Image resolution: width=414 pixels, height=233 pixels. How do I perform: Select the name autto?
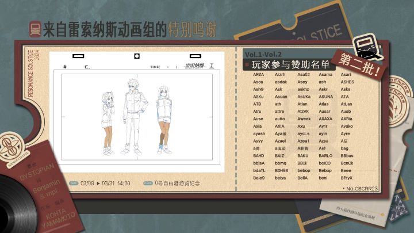tap(280, 119)
